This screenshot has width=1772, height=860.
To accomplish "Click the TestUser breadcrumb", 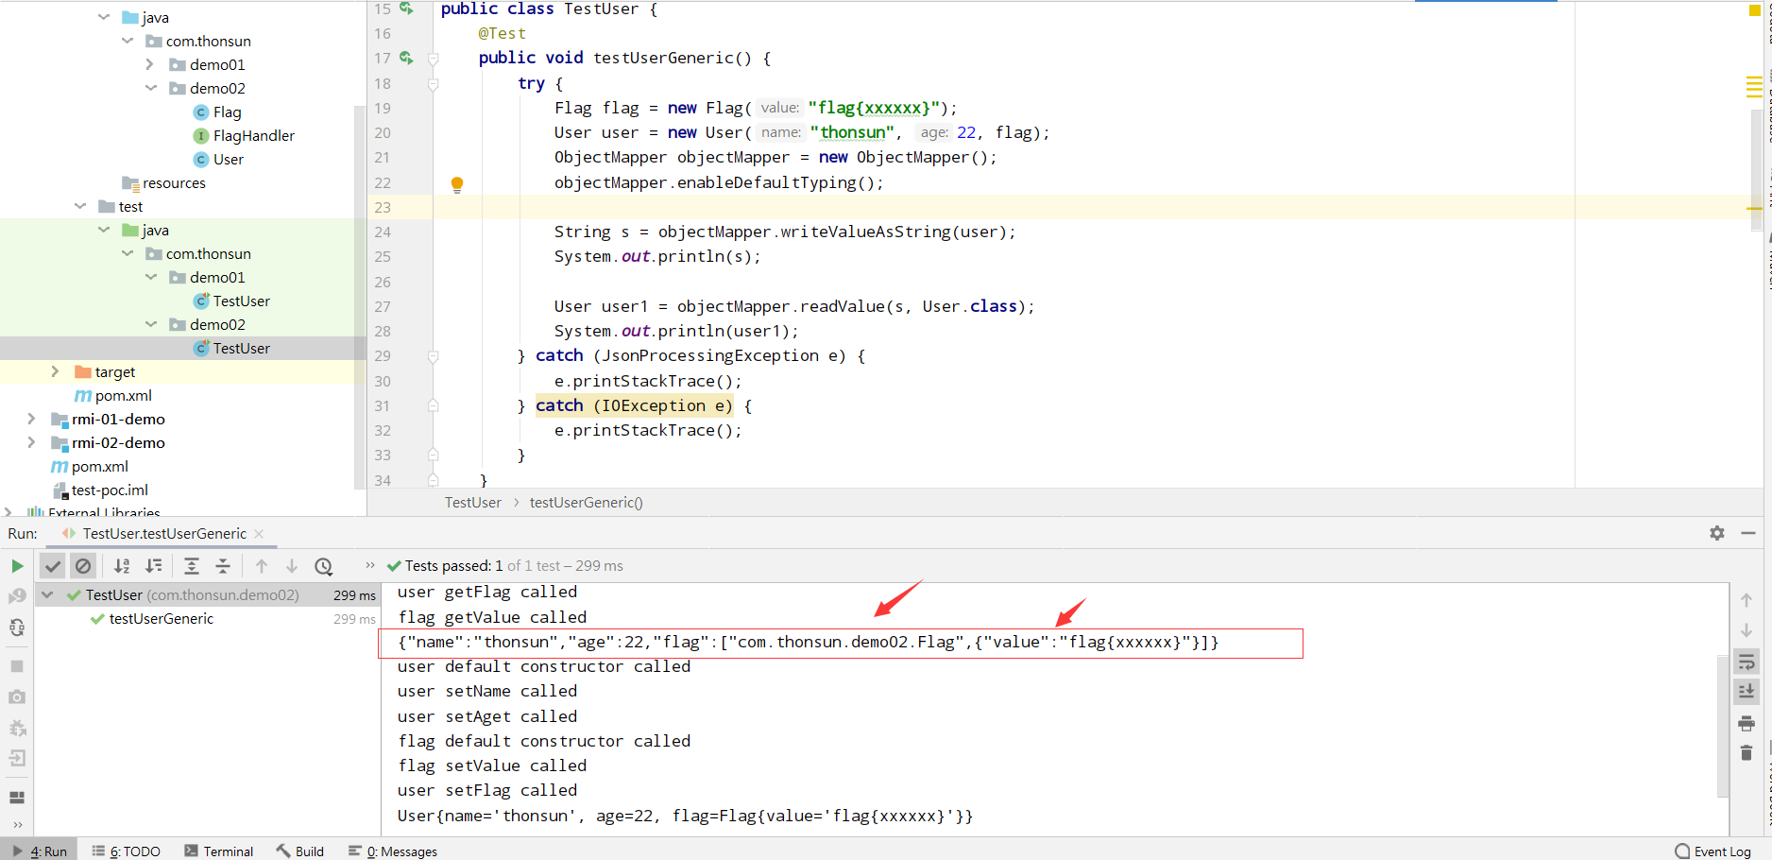I will click(x=473, y=503).
